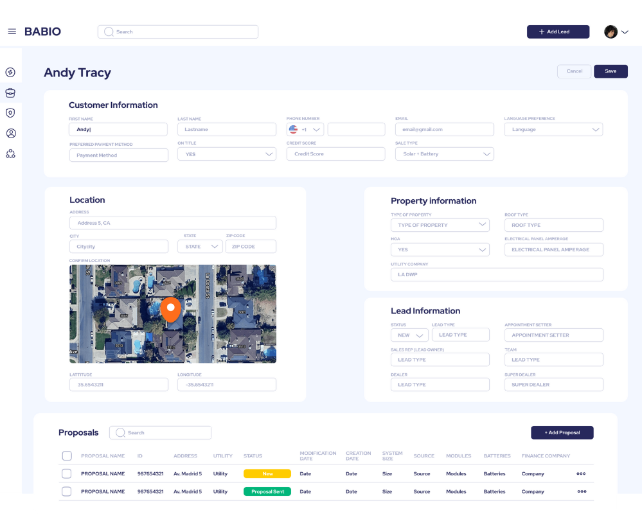The height and width of the screenshot is (521, 642).
Task: Open the hamburger menu beside the BABIO logo
Action: pos(12,31)
